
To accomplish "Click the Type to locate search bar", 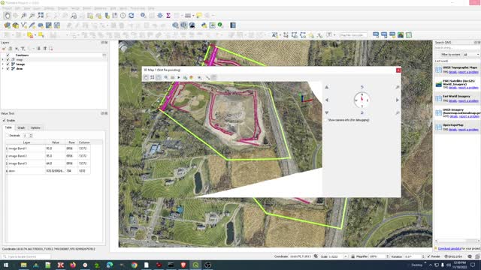I will [x=26, y=256].
